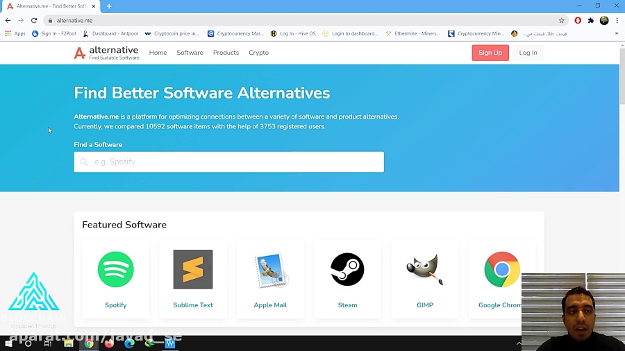Click the page vertical scrollbar thumb
This screenshot has width=625, height=351.
tap(622, 76)
